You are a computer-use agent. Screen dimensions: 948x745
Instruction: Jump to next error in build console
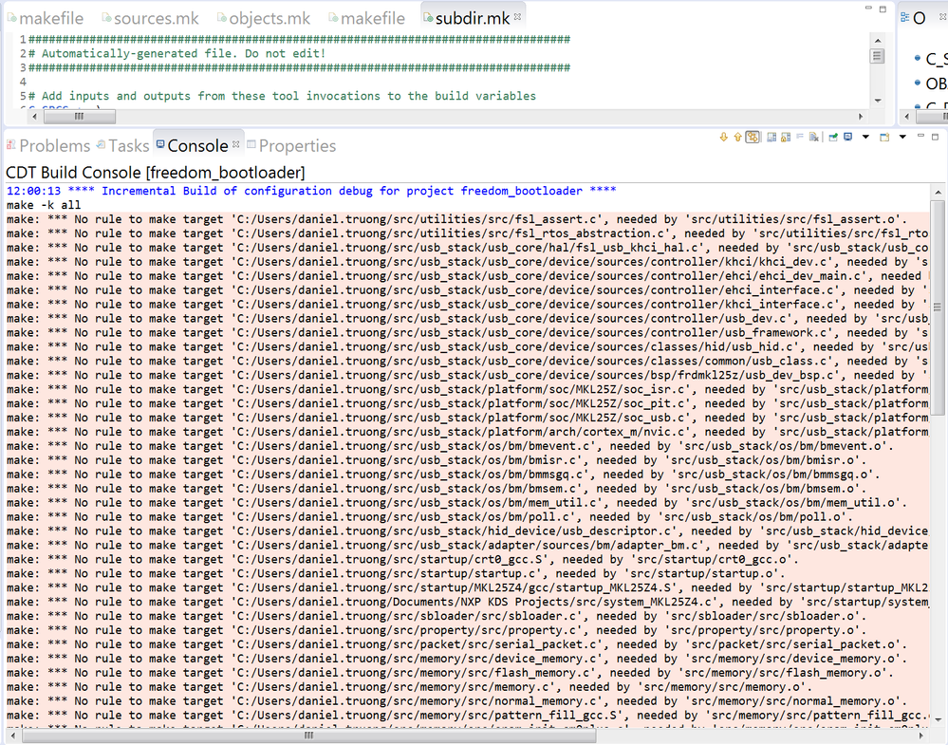point(724,138)
